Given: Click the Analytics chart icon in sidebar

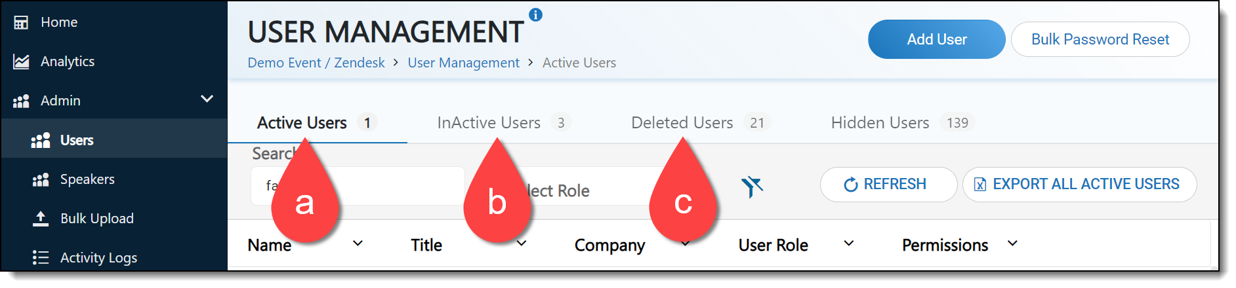Looking at the screenshot, I should point(21,62).
